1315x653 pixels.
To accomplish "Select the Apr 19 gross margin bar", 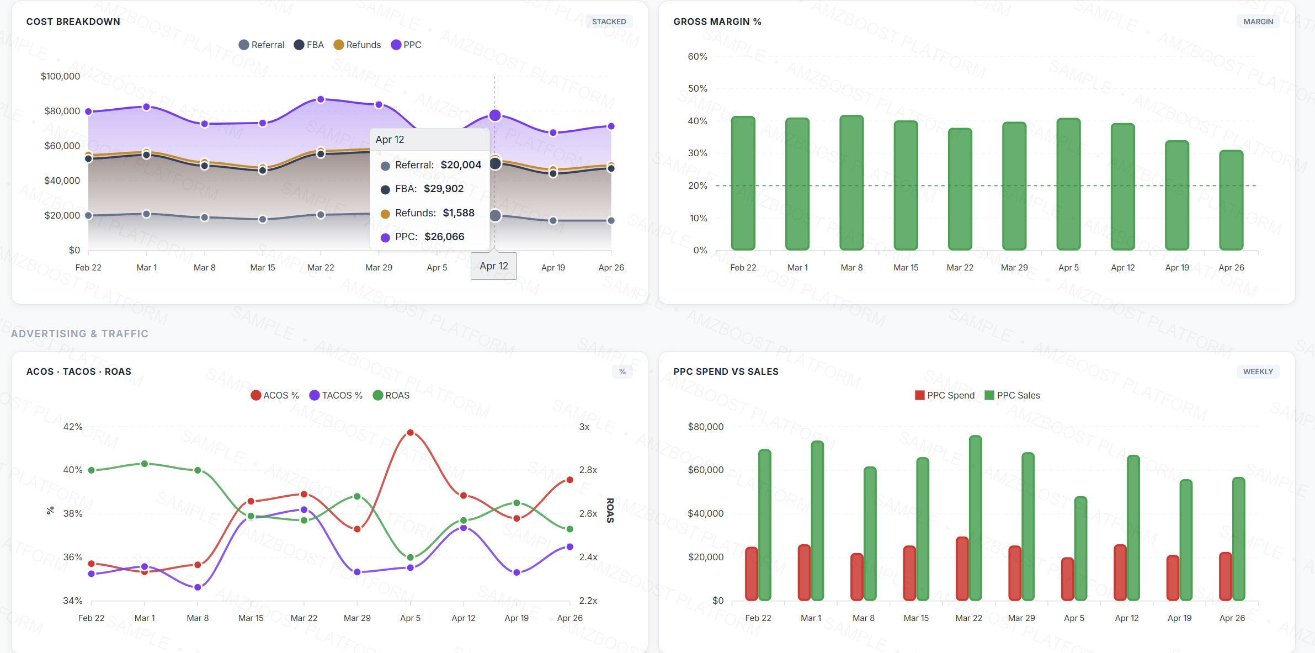I will [x=1177, y=195].
